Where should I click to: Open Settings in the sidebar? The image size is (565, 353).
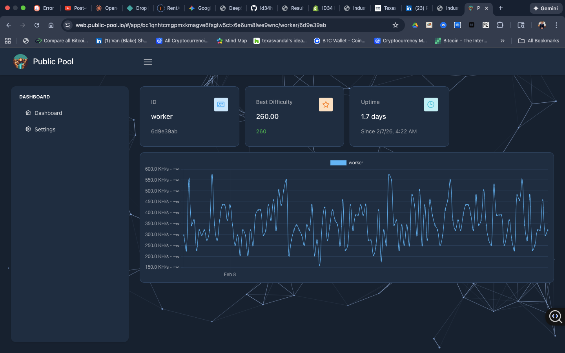click(x=45, y=129)
